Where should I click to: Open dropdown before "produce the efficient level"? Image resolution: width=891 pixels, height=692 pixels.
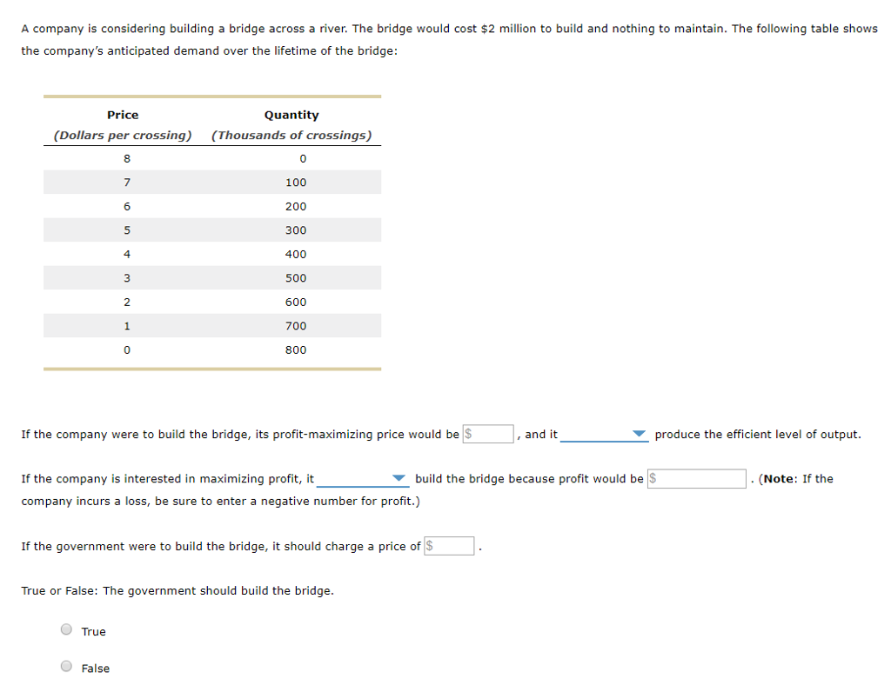tap(604, 434)
